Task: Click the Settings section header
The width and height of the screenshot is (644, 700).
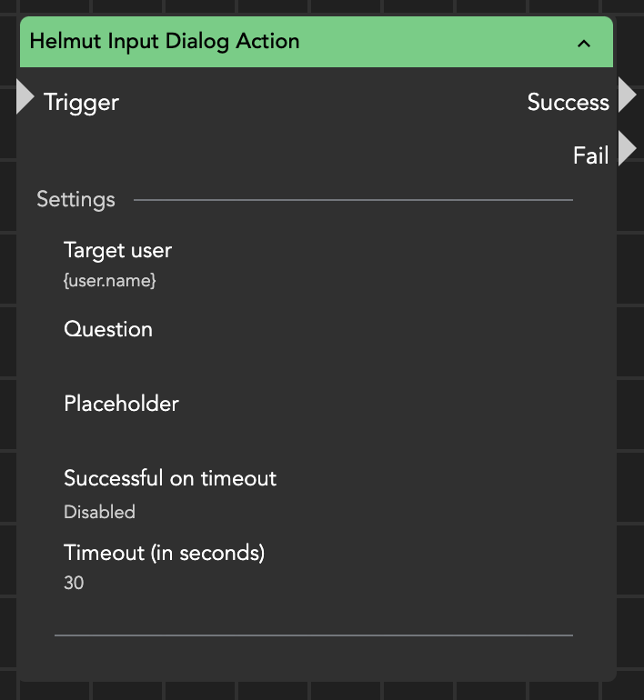Action: click(75, 199)
